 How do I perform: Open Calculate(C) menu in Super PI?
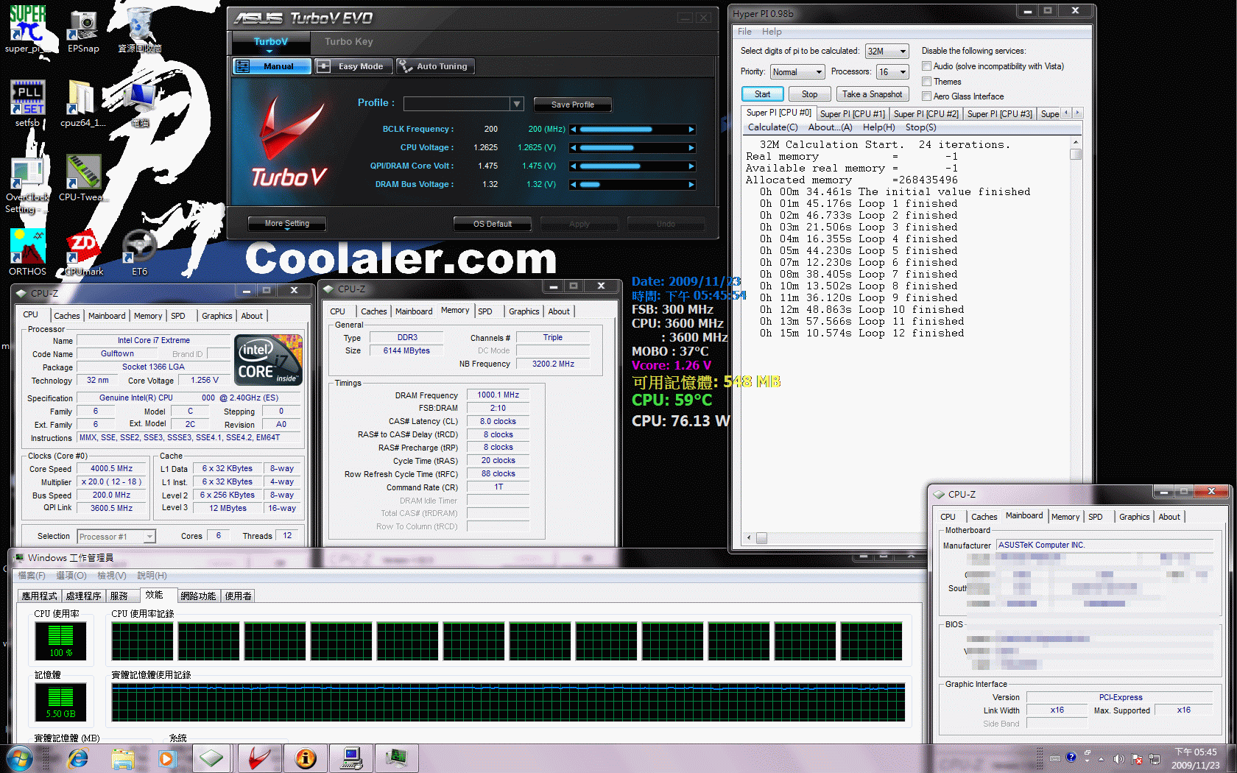(772, 127)
